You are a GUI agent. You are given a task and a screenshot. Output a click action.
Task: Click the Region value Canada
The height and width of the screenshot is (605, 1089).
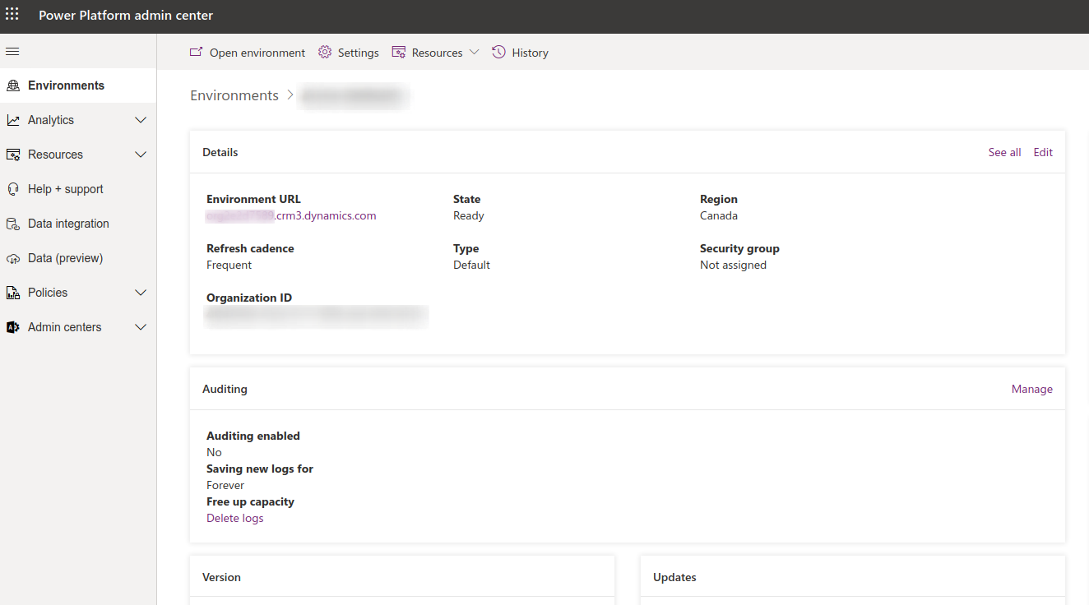(x=719, y=215)
